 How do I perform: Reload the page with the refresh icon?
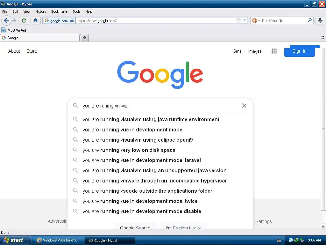pos(24,20)
